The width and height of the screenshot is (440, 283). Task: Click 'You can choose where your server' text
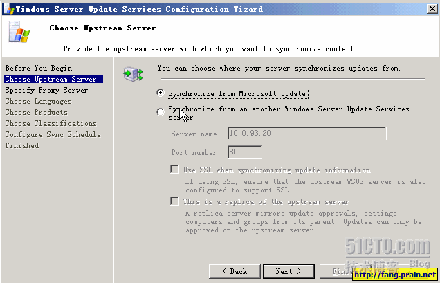279,69
